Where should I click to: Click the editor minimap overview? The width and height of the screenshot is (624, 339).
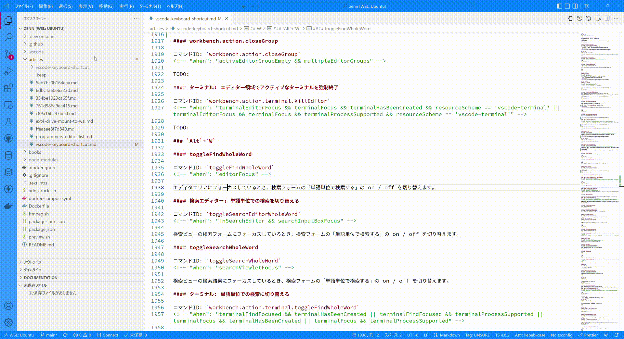tap(599, 181)
